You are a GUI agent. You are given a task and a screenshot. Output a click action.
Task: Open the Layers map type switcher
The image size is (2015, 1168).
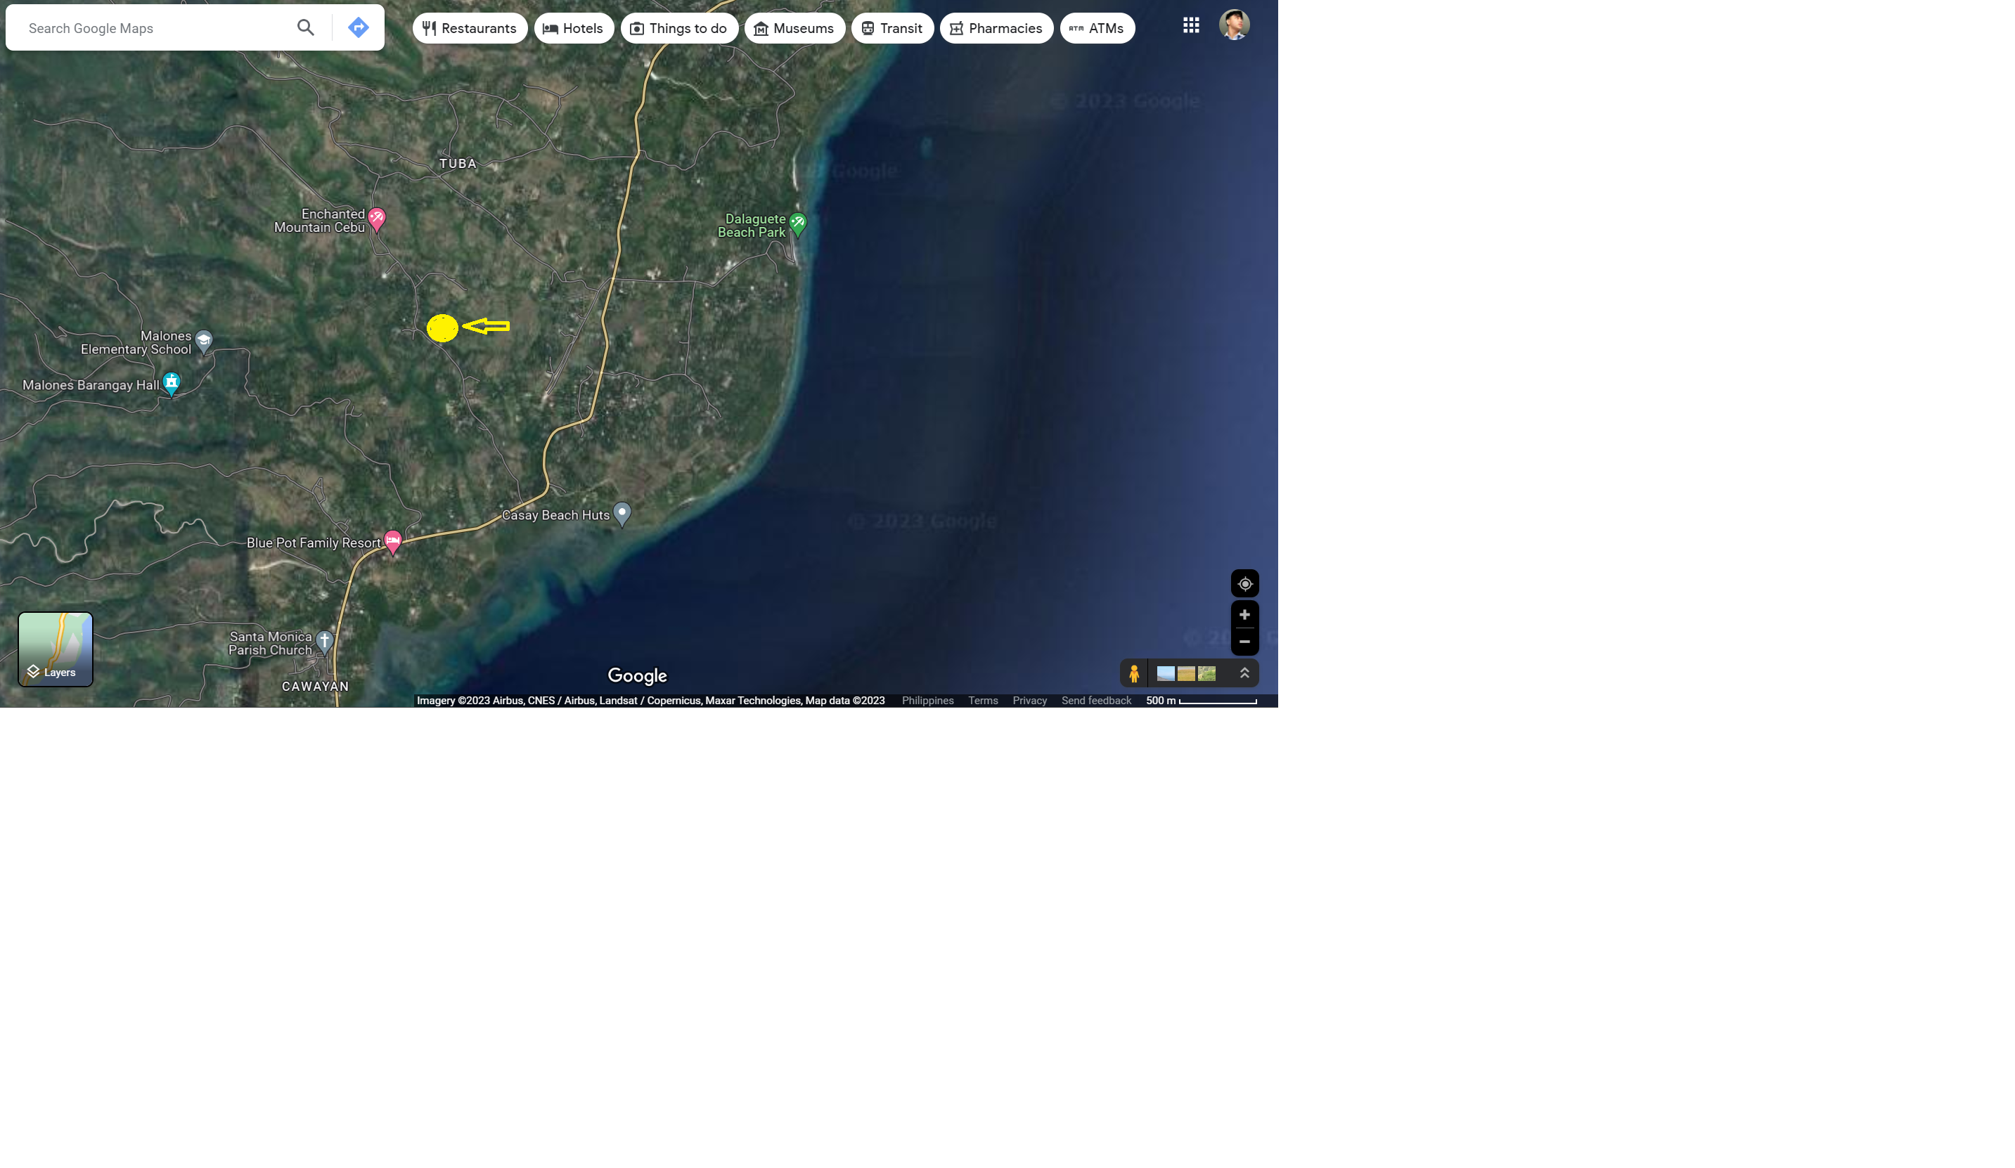tap(55, 649)
